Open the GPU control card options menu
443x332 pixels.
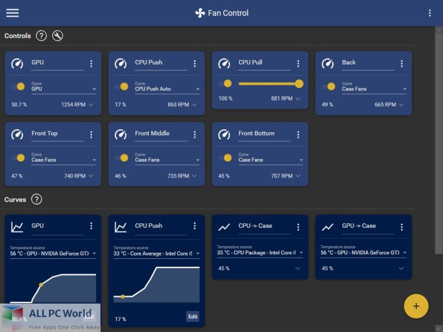pyautogui.click(x=91, y=63)
